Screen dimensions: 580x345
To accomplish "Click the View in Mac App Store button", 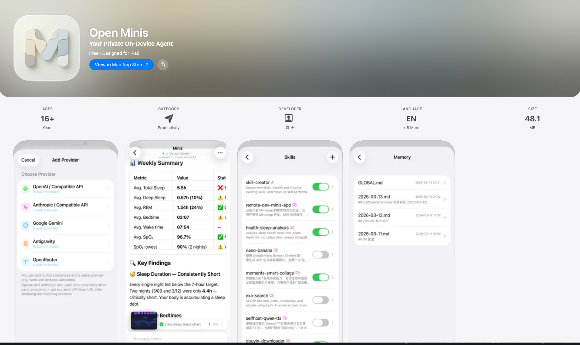I will (x=121, y=65).
